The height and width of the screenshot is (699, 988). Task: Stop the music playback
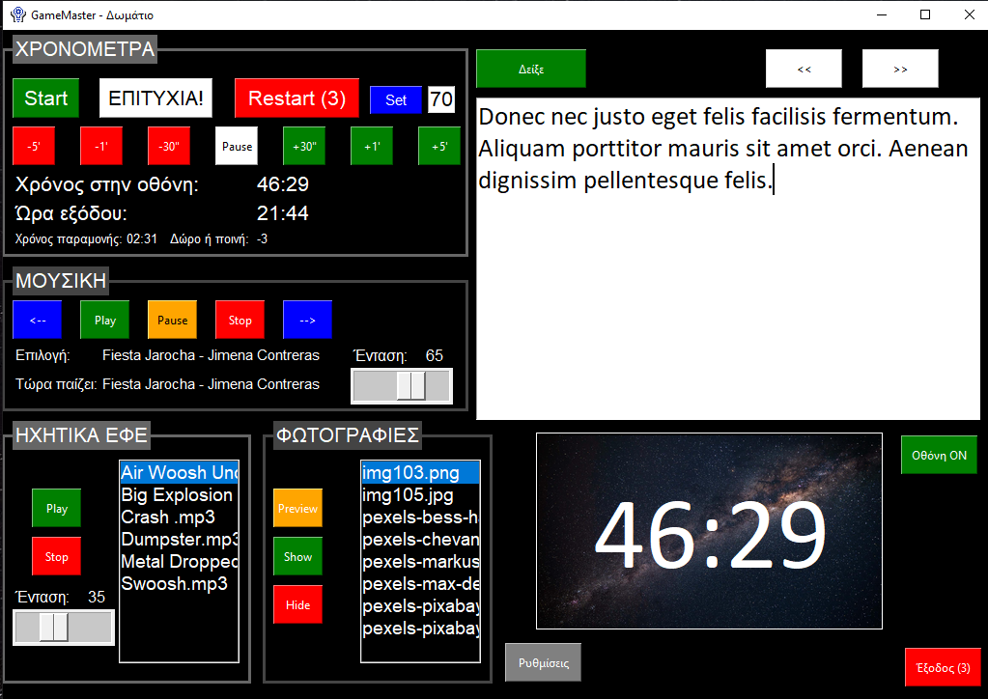(x=240, y=321)
